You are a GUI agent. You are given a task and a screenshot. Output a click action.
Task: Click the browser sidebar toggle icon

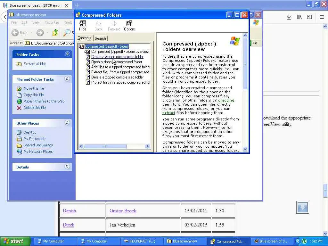pos(309,17)
